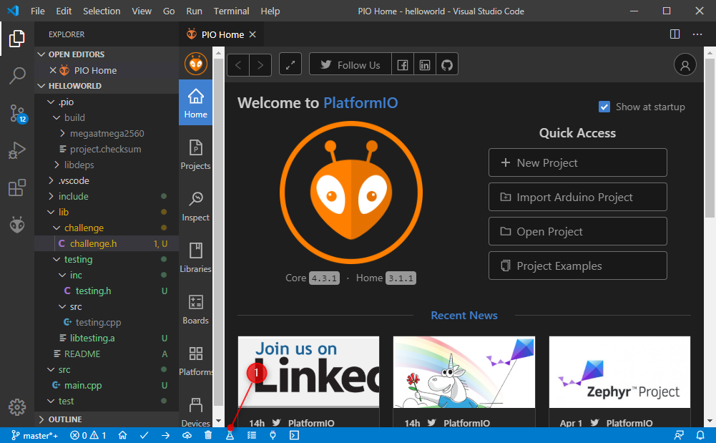Click PlatformIO Home icon in status bar

coord(122,435)
